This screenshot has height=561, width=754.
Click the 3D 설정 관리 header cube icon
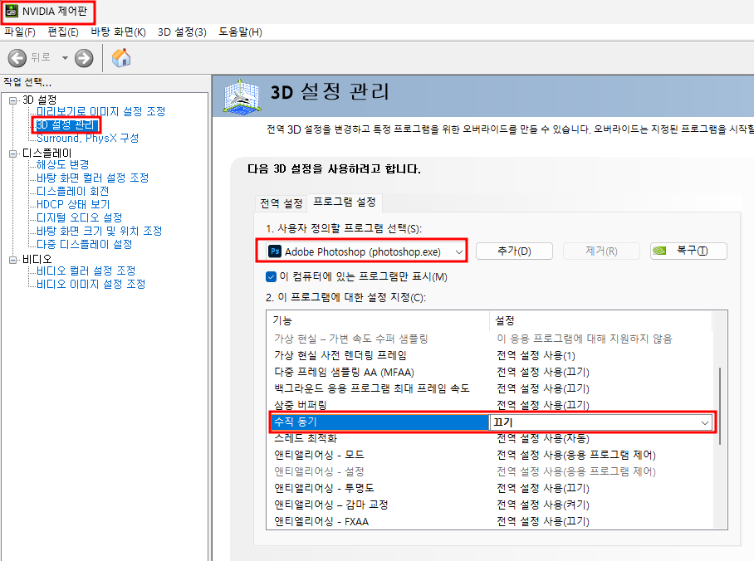tap(242, 96)
